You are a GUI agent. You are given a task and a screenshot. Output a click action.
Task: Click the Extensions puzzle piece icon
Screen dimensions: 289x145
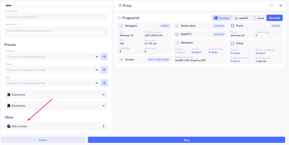pyautogui.click(x=9, y=95)
